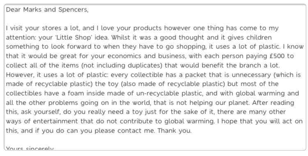Click the 'Dear Marks and Spencers,' greeting line
Image resolution: width=308 pixels, height=156 pixels.
tap(47, 9)
